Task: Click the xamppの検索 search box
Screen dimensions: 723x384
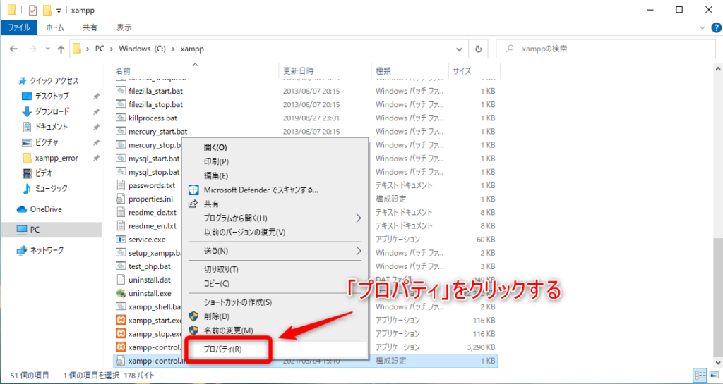Action: (x=605, y=49)
